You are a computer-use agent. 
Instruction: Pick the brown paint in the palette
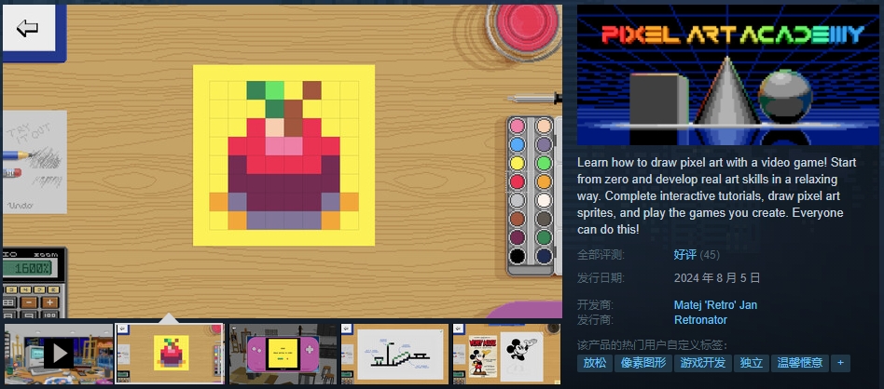pyautogui.click(x=517, y=219)
